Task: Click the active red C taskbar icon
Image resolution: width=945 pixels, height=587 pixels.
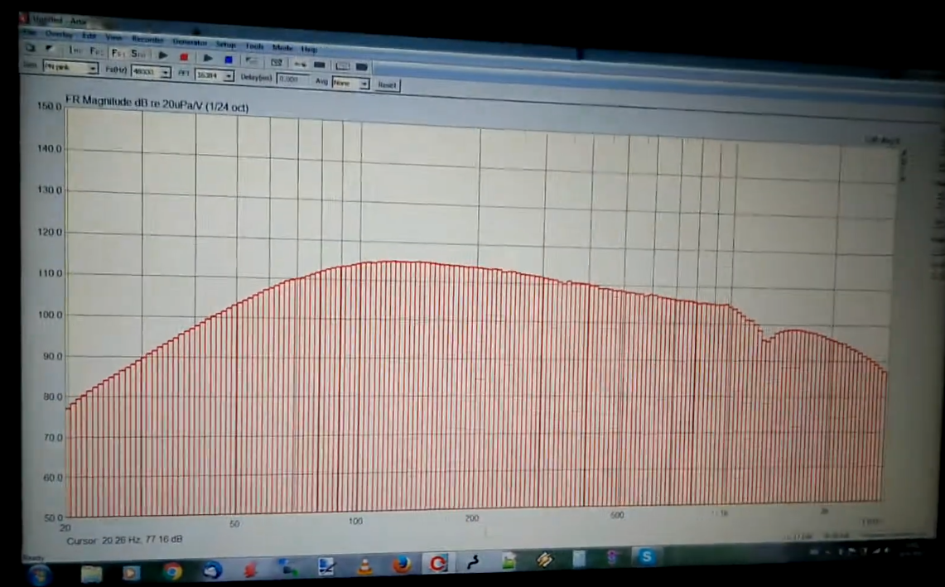Action: pos(438,563)
